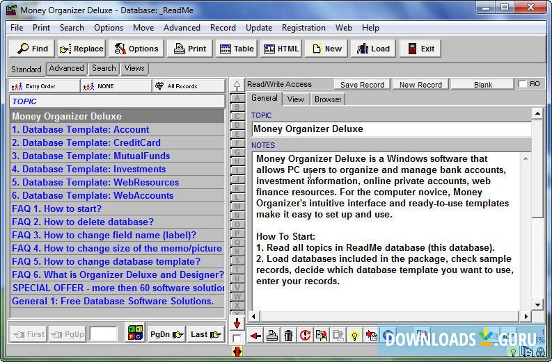Click the green light bulb status icon
Screen dimensions: 552x362
513,351
